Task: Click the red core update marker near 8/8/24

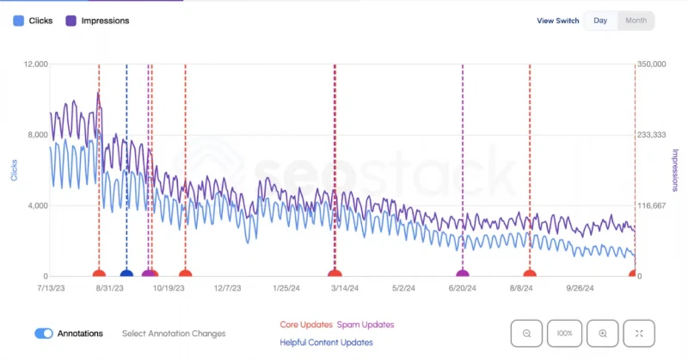Action: (530, 273)
